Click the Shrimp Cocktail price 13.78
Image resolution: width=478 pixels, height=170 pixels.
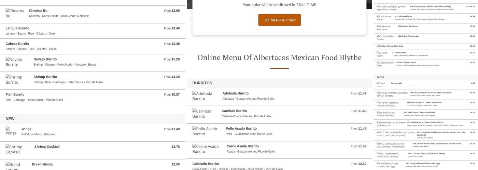coord(175,147)
